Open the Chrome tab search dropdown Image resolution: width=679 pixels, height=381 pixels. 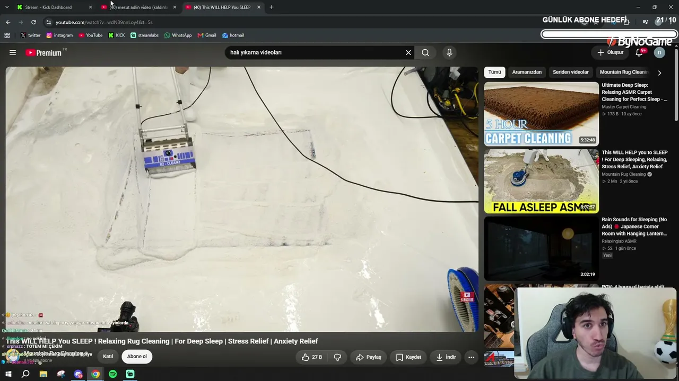[x=7, y=7]
